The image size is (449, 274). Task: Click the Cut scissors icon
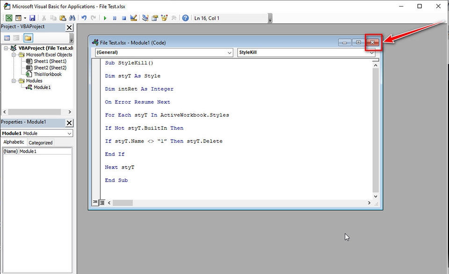pyautogui.click(x=44, y=18)
